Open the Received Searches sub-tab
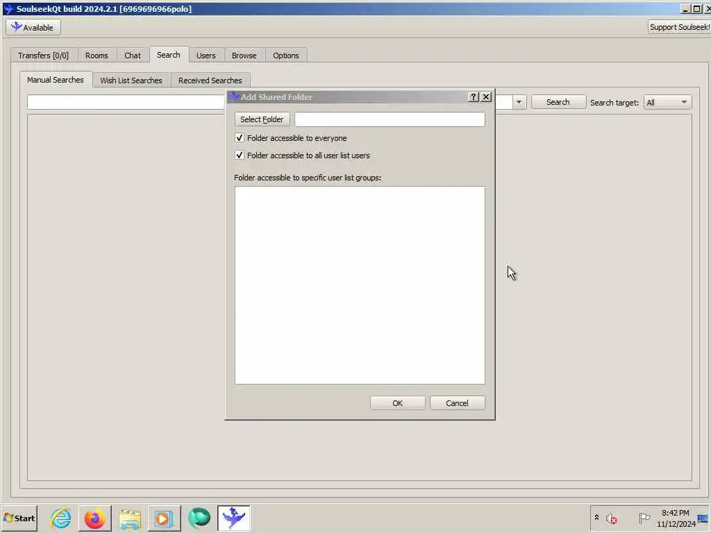 pos(210,81)
